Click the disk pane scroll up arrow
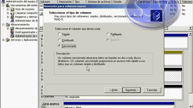 tap(191, 34)
